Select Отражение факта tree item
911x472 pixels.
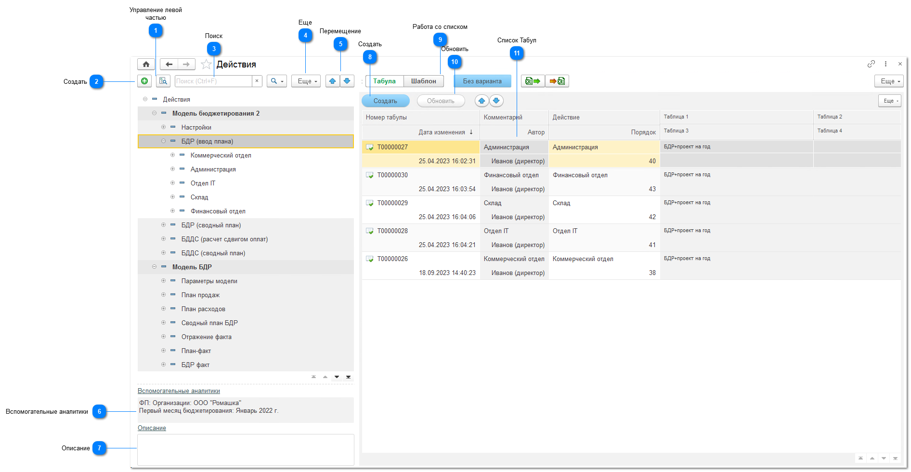click(206, 337)
